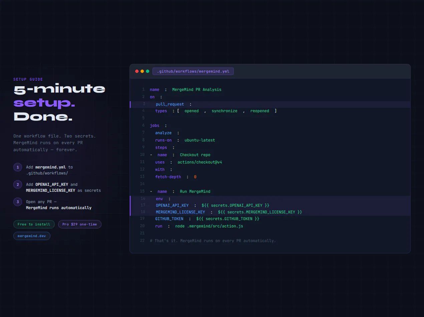Click line number 13 in gutter

143,176
